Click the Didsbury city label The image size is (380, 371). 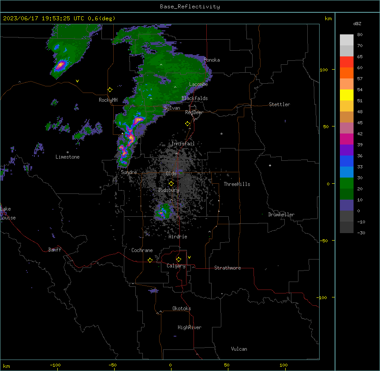169,190
